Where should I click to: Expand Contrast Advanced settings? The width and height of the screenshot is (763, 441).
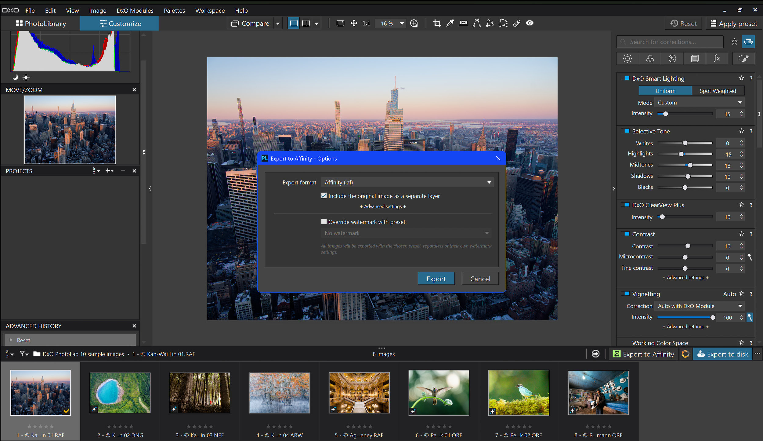coord(685,277)
